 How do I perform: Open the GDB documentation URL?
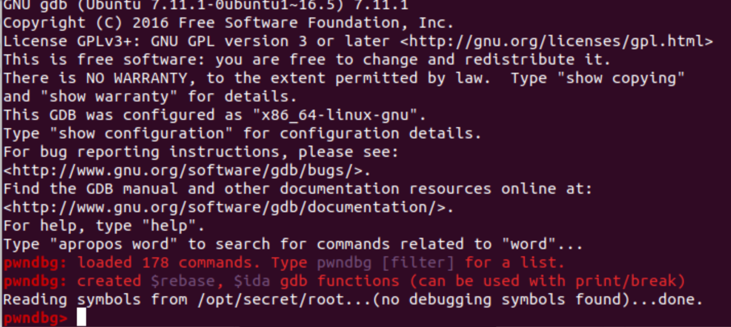coord(228,207)
